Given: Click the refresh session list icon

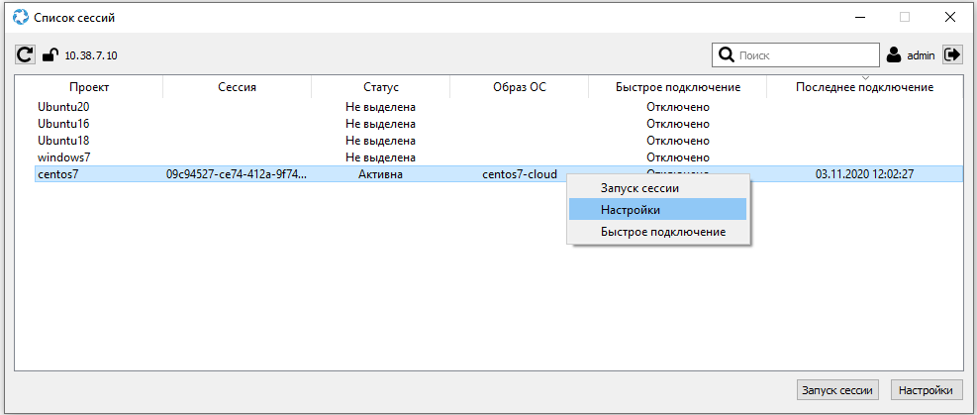Looking at the screenshot, I should click(x=26, y=55).
